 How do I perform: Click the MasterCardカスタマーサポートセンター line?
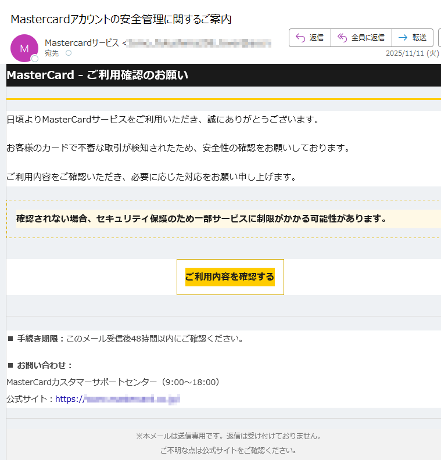click(113, 382)
